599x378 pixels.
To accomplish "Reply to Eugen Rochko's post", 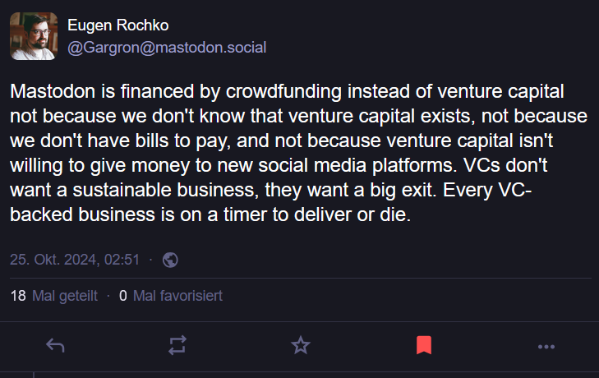I will tap(55, 345).
